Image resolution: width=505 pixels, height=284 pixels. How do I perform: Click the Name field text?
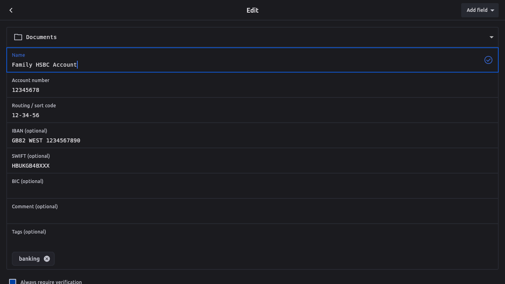pyautogui.click(x=44, y=65)
